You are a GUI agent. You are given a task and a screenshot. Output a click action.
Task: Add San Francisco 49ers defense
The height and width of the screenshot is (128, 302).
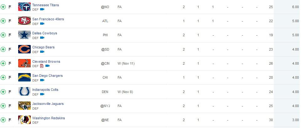click(x=3, y=21)
